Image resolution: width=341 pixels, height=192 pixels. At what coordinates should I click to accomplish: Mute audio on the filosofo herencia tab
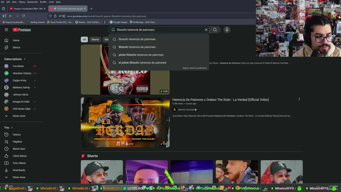[55, 9]
